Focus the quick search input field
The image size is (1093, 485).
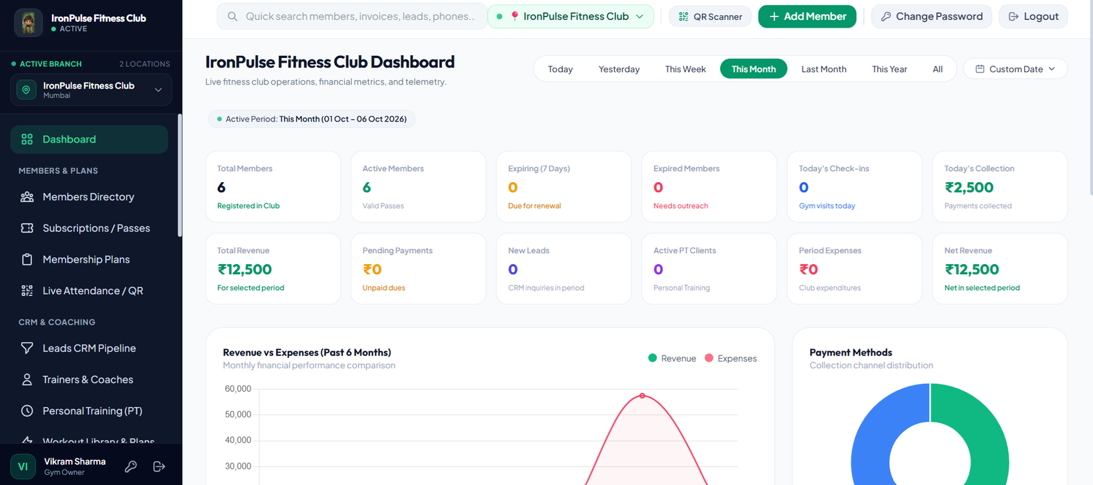[352, 16]
